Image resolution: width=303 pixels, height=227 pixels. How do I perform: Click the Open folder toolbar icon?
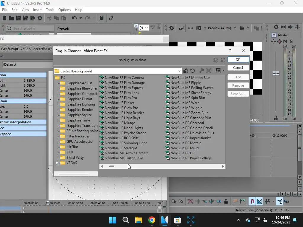point(12,18)
